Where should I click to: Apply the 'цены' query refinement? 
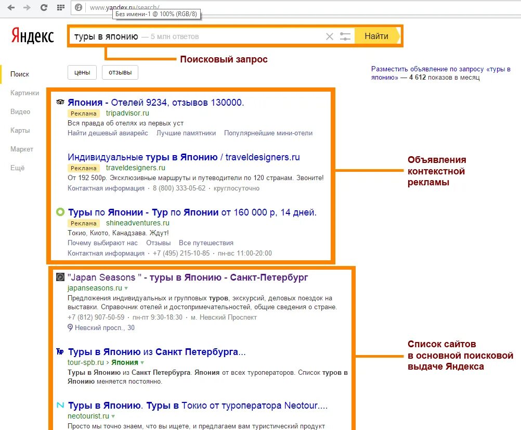point(82,72)
